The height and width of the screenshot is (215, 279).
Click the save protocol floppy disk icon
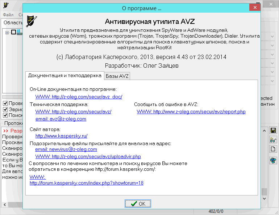[273, 130]
